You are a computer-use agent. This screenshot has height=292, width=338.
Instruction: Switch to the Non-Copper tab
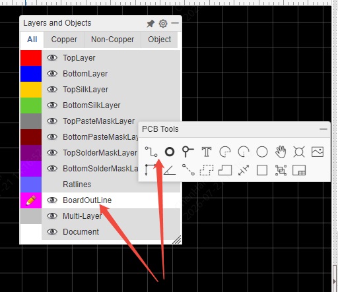[112, 40]
